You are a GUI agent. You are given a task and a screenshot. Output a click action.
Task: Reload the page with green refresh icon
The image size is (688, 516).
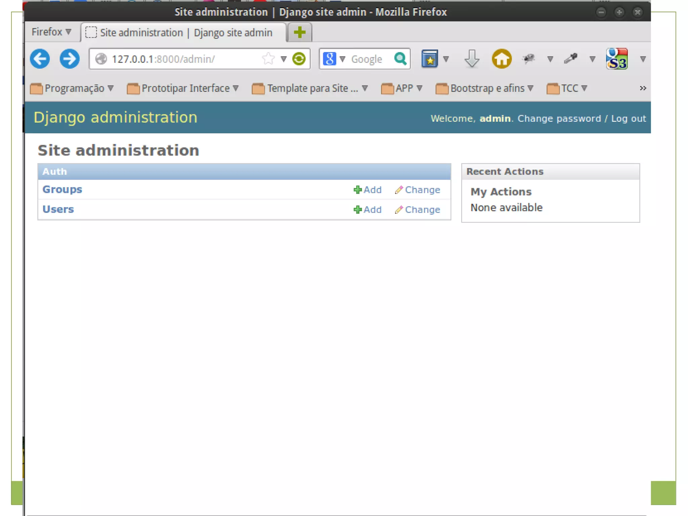coord(299,59)
